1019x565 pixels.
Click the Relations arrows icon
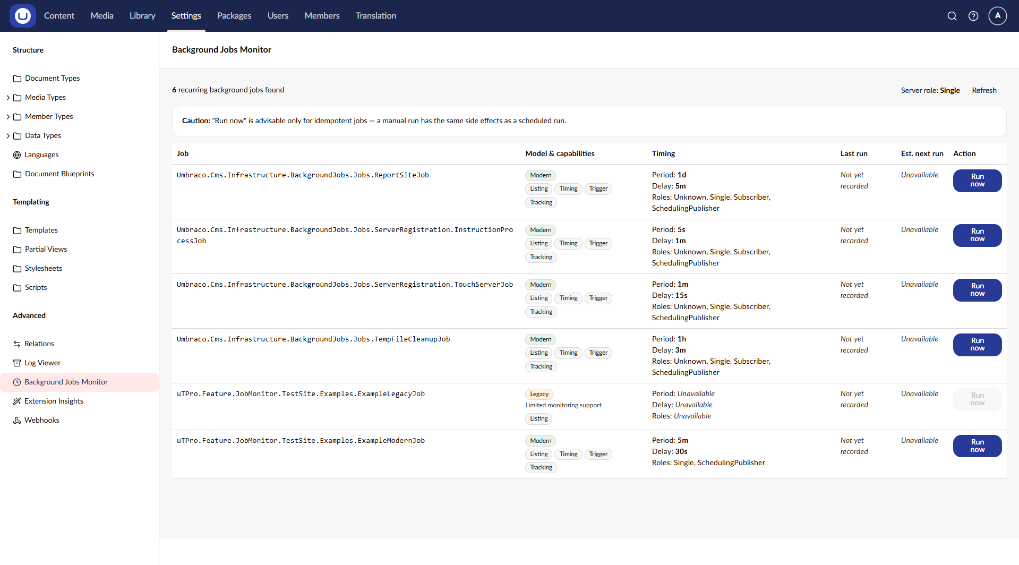click(x=17, y=344)
